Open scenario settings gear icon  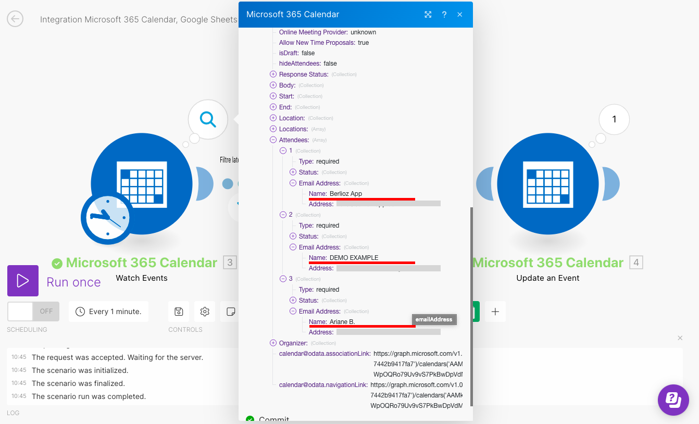pos(205,311)
